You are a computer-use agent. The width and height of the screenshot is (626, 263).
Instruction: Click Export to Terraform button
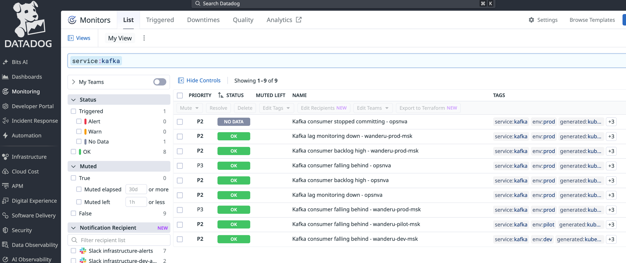point(428,108)
